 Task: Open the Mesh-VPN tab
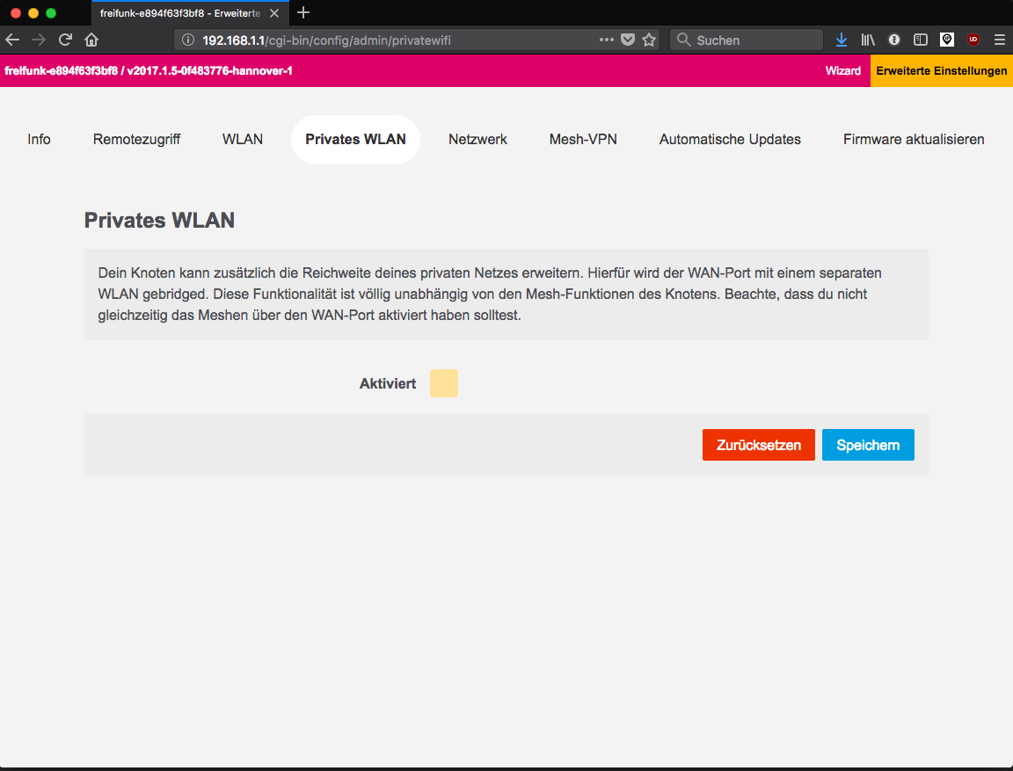coord(583,140)
